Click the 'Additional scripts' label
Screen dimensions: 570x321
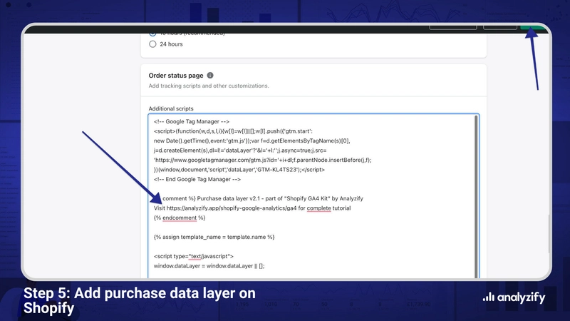click(x=171, y=108)
